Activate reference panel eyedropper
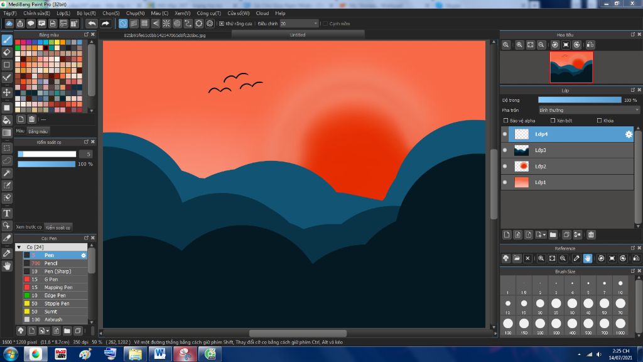The height and width of the screenshot is (362, 643). pyautogui.click(x=576, y=258)
